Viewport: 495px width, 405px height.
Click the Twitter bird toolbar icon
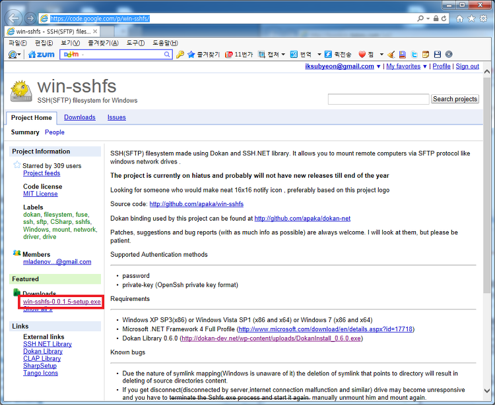[x=414, y=55]
